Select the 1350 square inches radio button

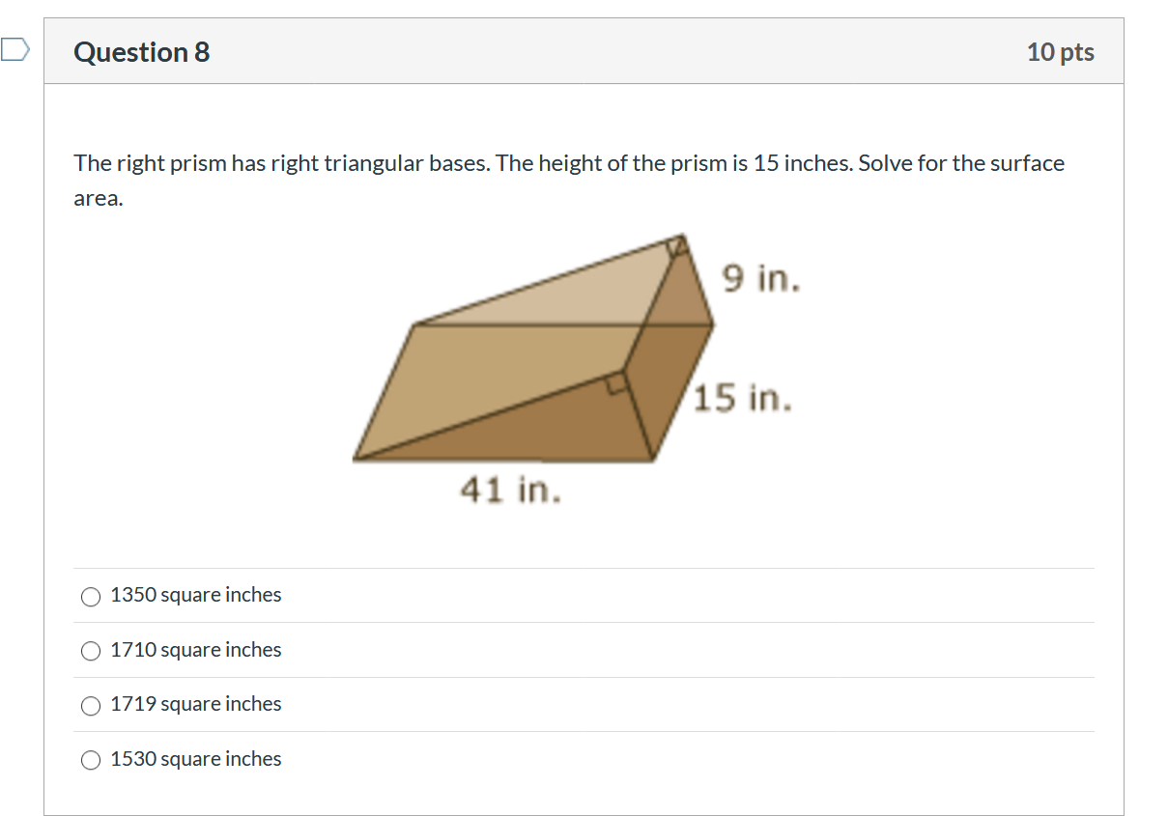coord(90,597)
